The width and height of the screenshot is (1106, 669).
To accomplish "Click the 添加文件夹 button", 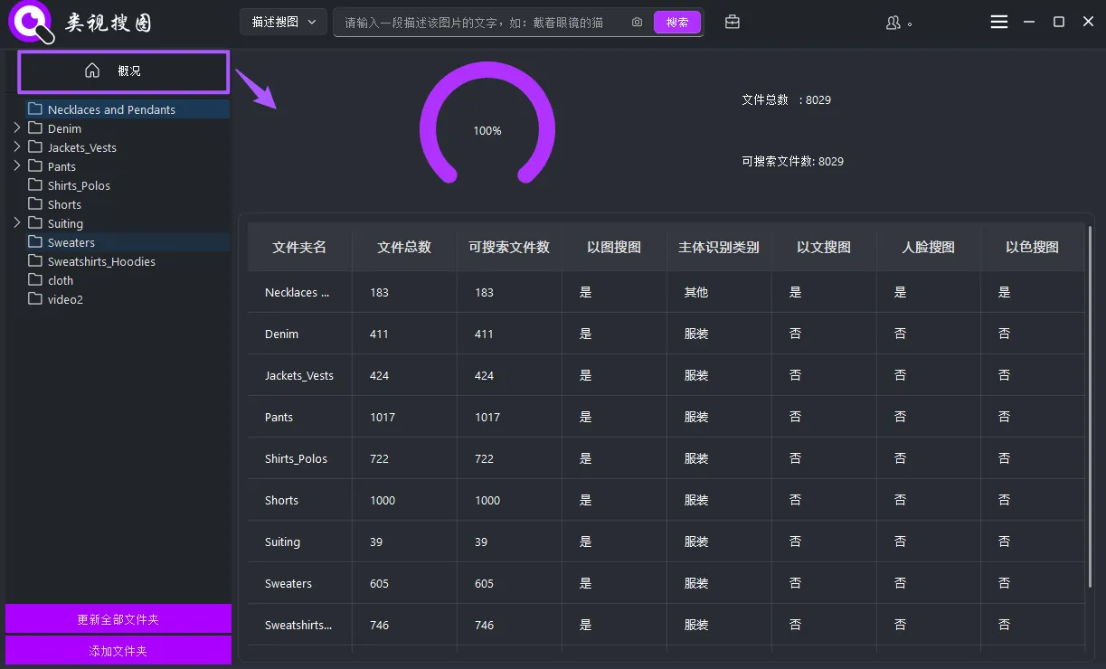I will (x=118, y=650).
